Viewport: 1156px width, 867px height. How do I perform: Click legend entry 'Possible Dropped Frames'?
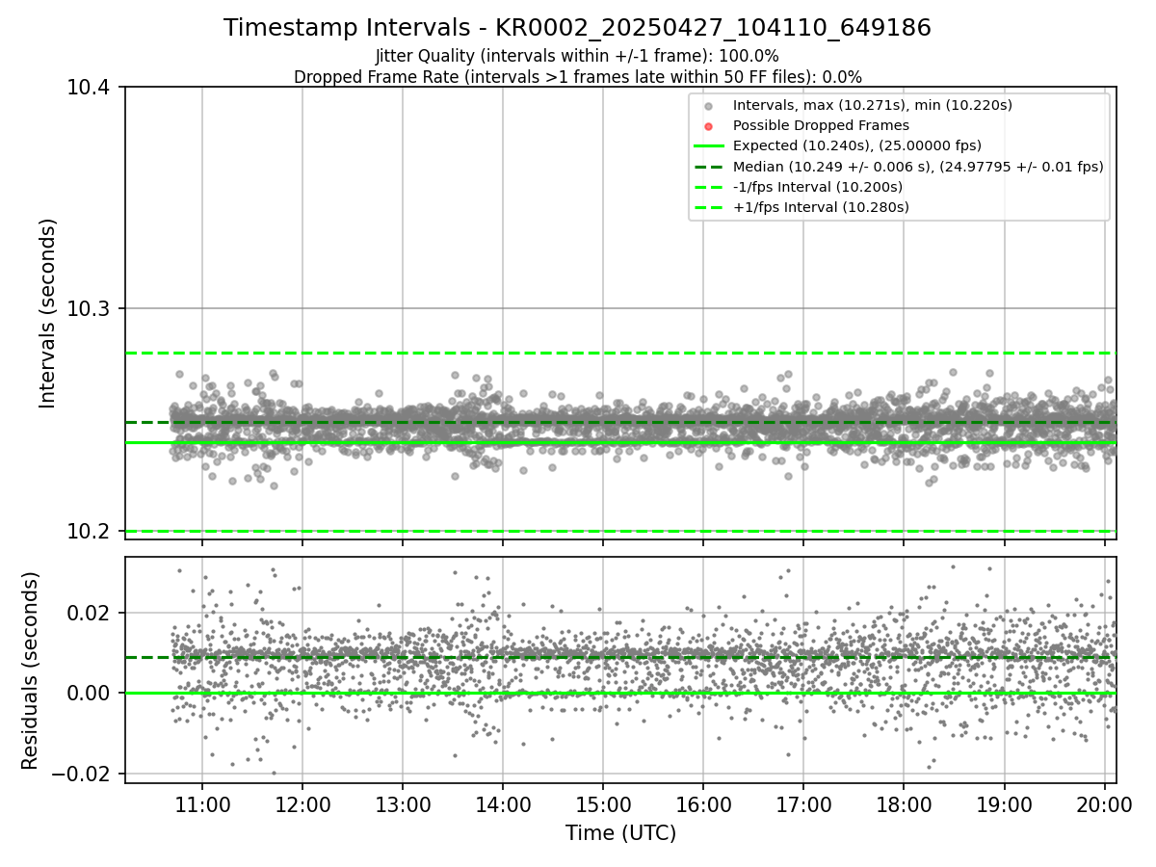(x=821, y=125)
